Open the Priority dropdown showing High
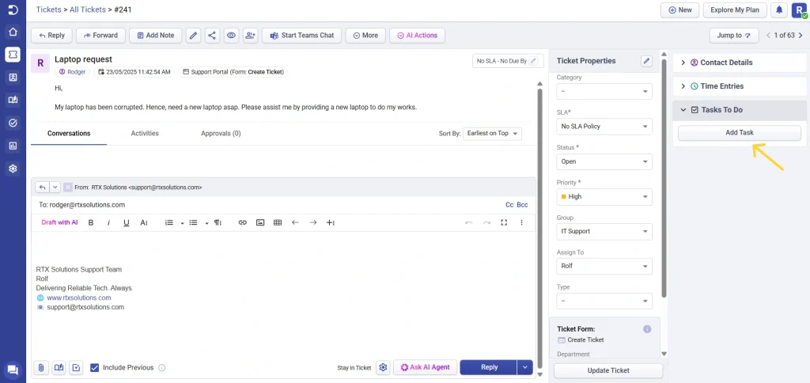Screen dimensions: 810x383 (x=604, y=196)
